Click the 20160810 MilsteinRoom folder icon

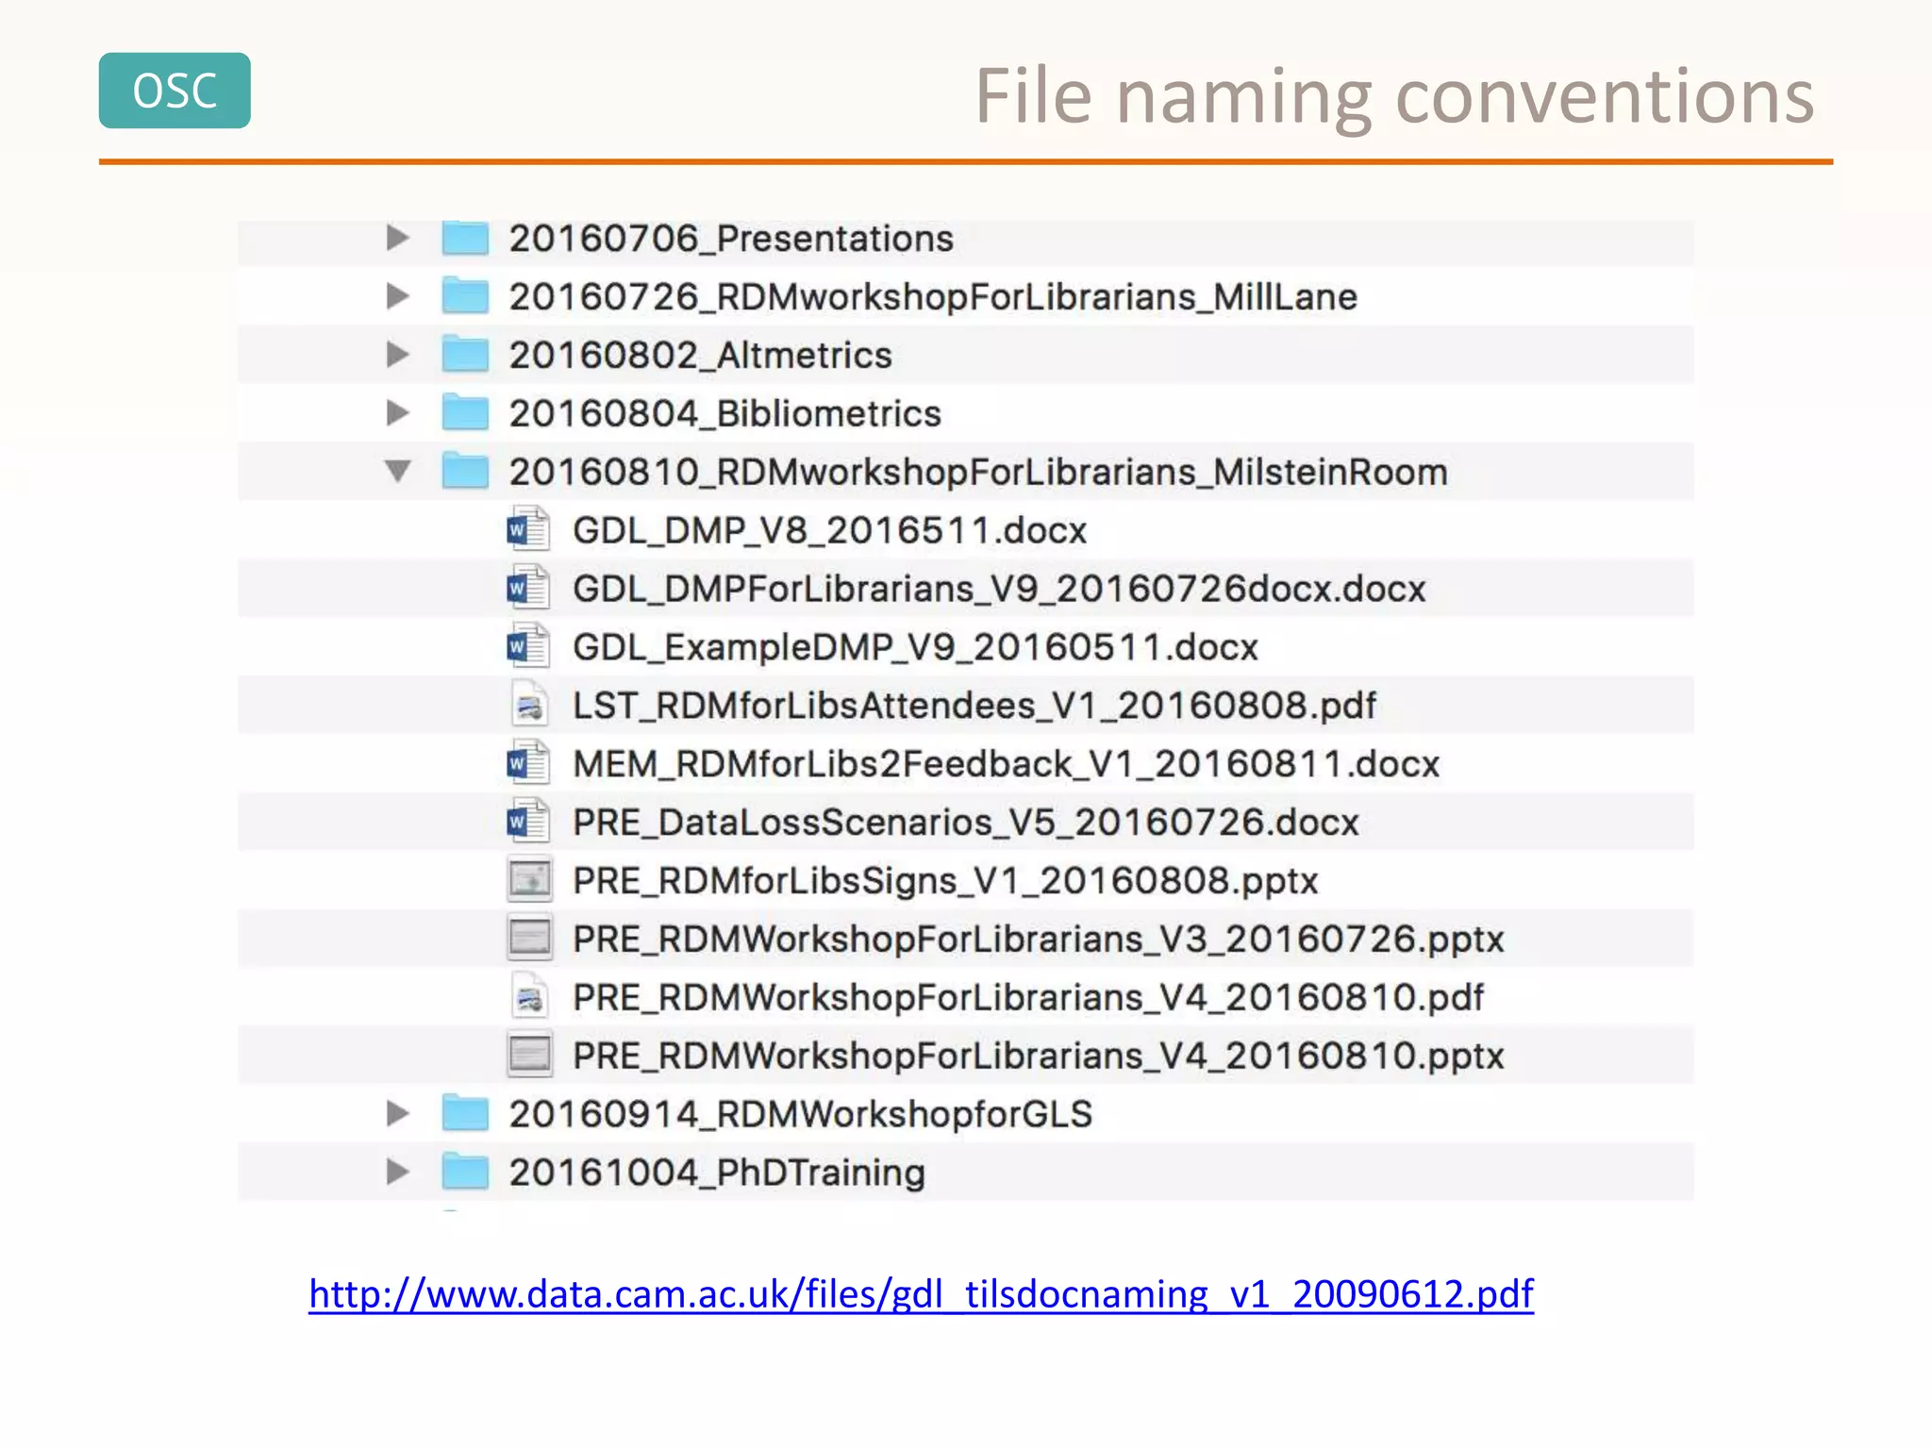(465, 471)
